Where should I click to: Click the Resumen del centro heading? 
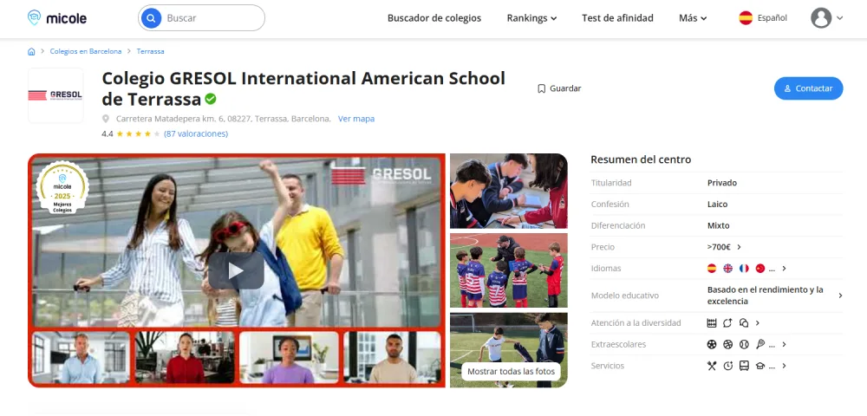click(x=641, y=159)
